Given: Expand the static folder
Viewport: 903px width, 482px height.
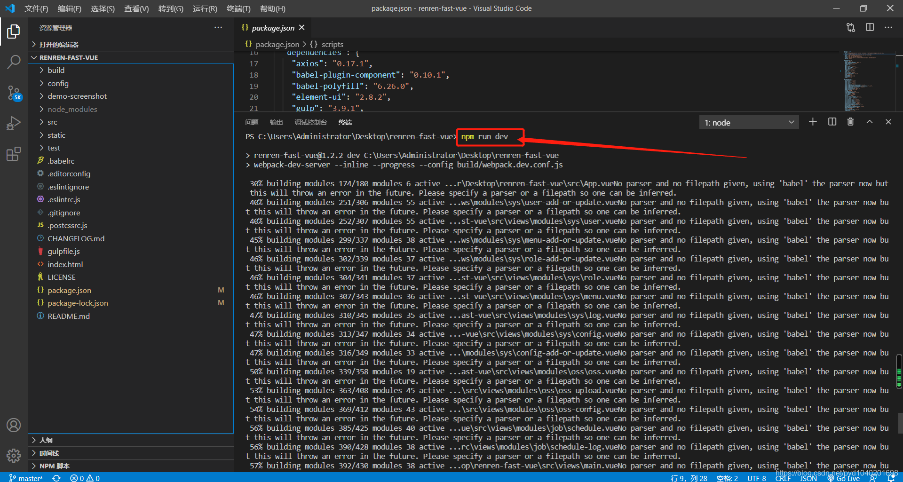Looking at the screenshot, I should [131, 135].
